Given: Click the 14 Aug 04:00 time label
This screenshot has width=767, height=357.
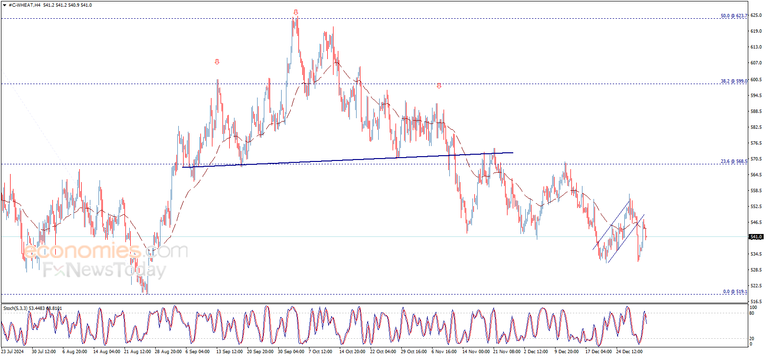Looking at the screenshot, I should tap(107, 352).
